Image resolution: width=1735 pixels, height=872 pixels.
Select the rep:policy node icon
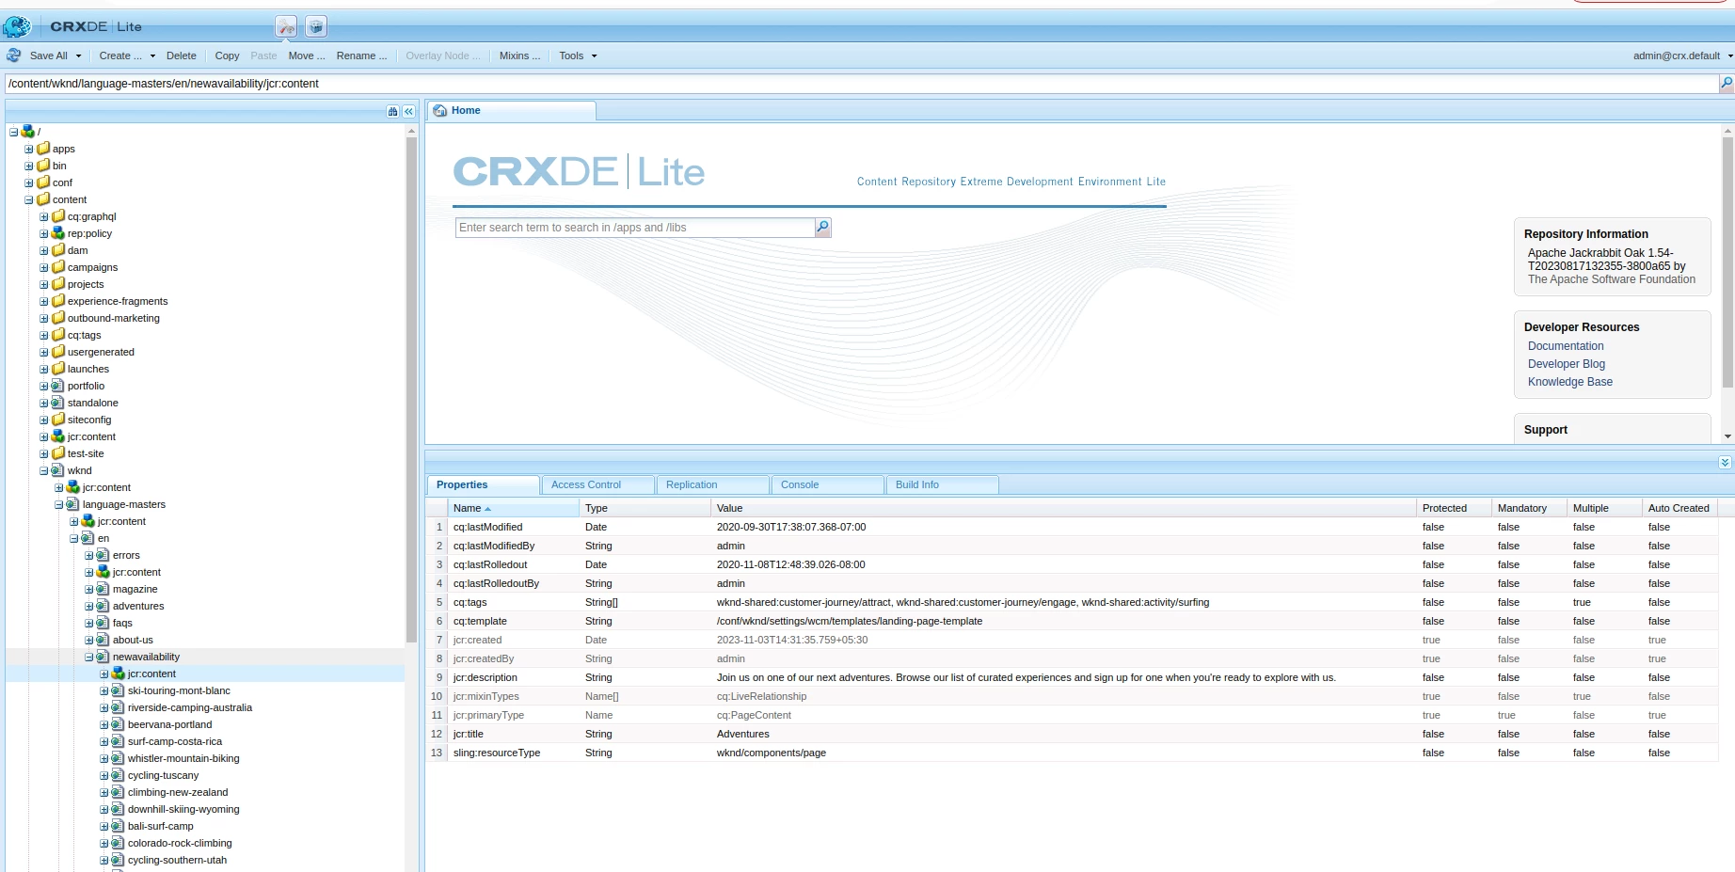coord(58,233)
